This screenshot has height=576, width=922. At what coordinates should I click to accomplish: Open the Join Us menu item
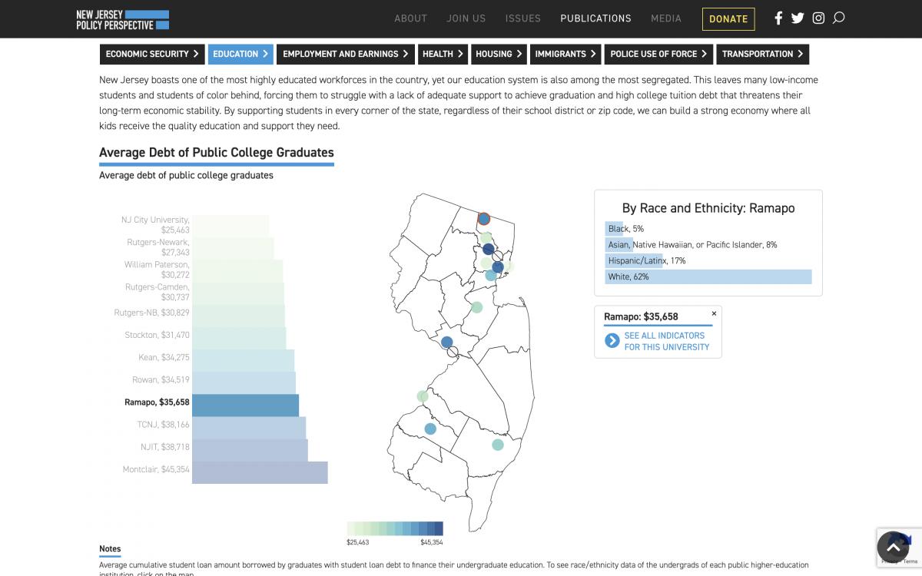point(466,18)
